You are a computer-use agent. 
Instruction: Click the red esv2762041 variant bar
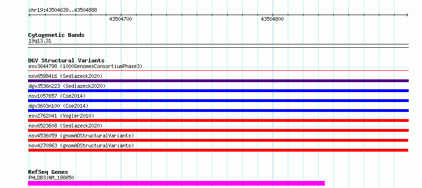tap(218, 120)
